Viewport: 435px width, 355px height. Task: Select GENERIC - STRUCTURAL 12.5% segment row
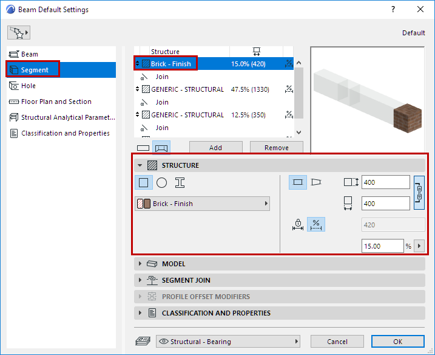[x=214, y=115]
